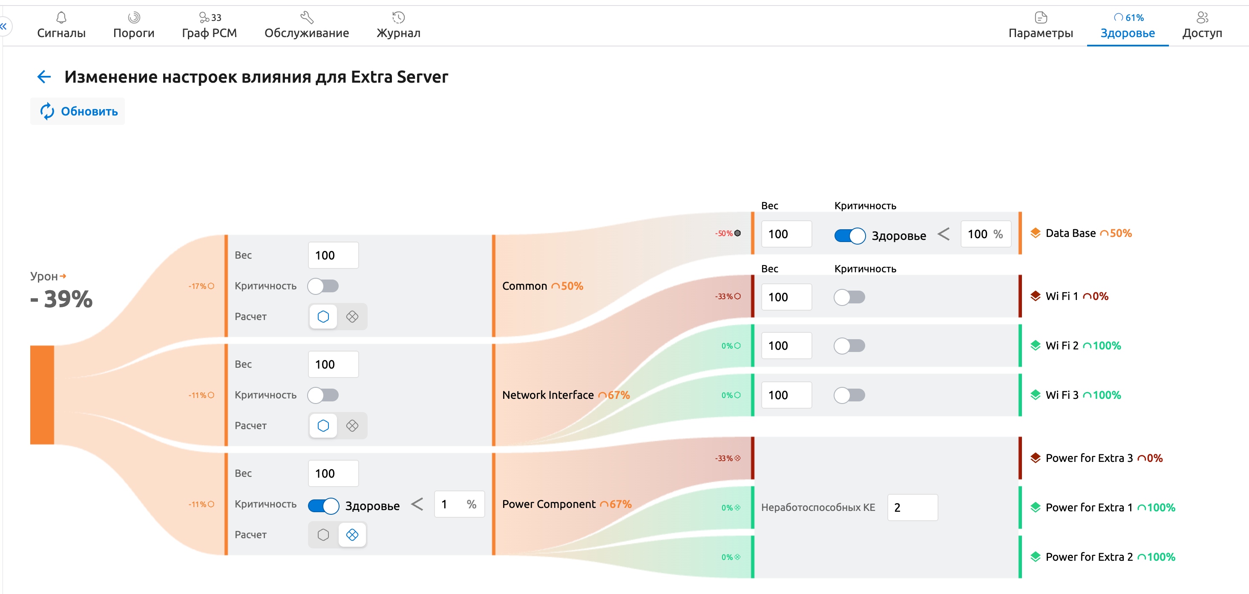The height and width of the screenshot is (594, 1249).
Task: Enable criticality toggle for Network Interface
Action: 323,395
